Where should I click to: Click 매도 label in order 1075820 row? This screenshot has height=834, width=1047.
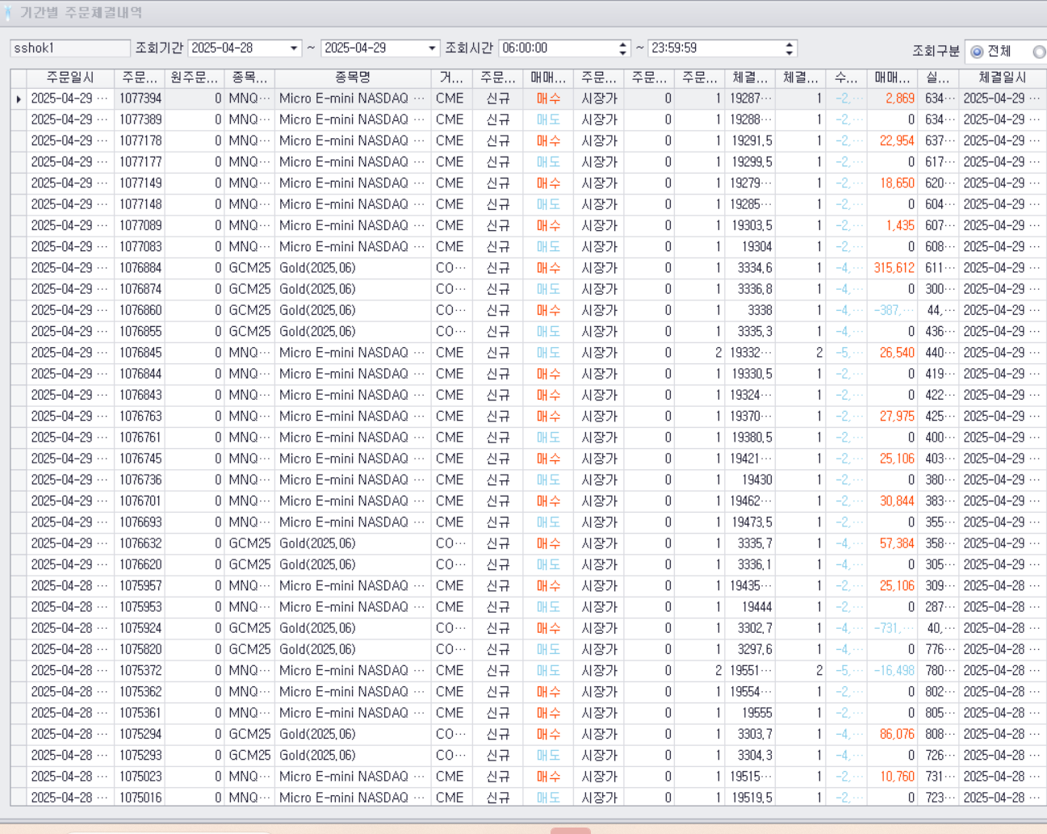(x=548, y=650)
